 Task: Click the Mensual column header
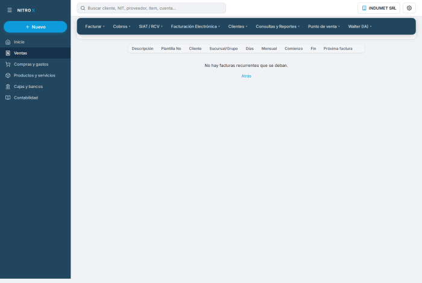269,49
